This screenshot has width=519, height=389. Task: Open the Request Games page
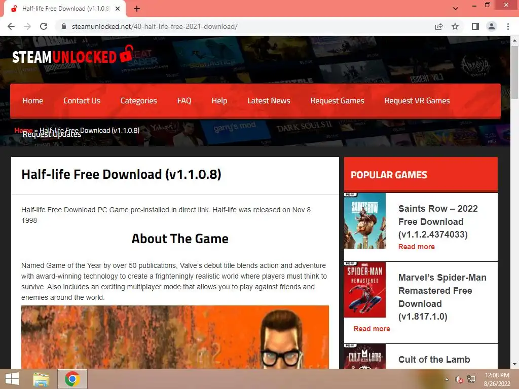(x=337, y=101)
